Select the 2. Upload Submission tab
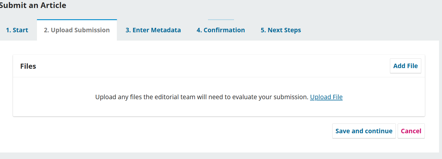Screen dimensions: 442x159 click(77, 30)
